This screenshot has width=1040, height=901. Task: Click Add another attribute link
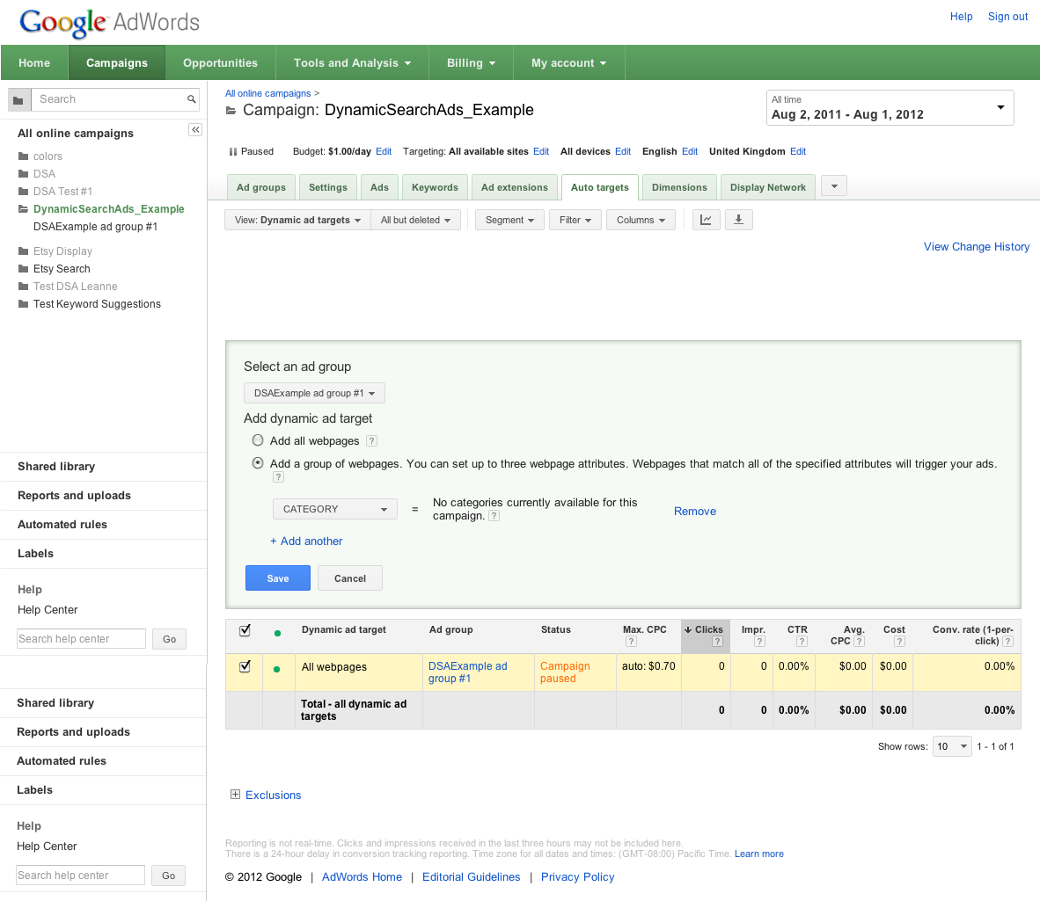(306, 541)
